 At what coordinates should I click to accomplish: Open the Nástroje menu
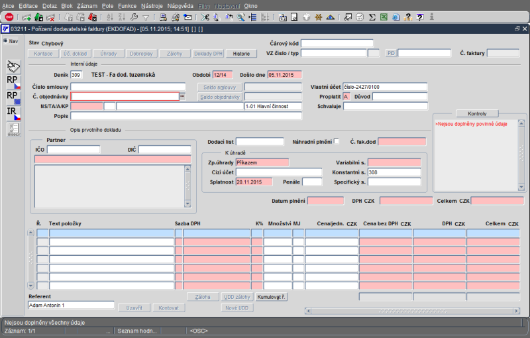click(152, 5)
